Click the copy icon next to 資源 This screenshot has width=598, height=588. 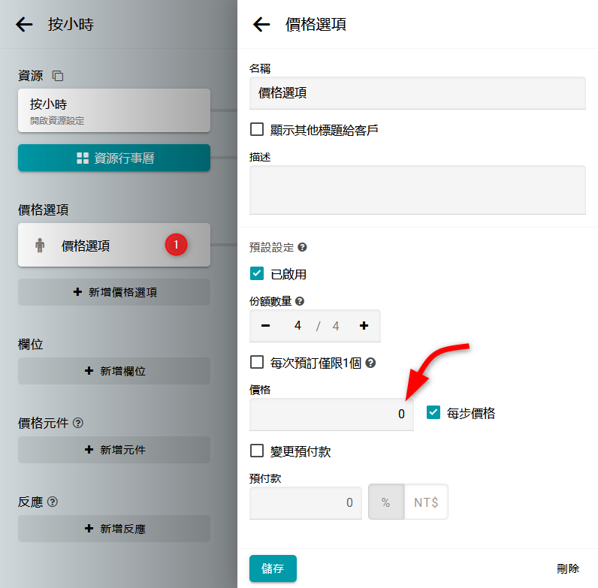tap(58, 76)
